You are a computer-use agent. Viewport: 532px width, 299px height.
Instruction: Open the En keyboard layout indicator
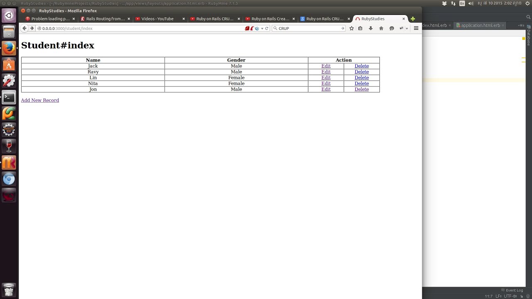click(462, 3)
